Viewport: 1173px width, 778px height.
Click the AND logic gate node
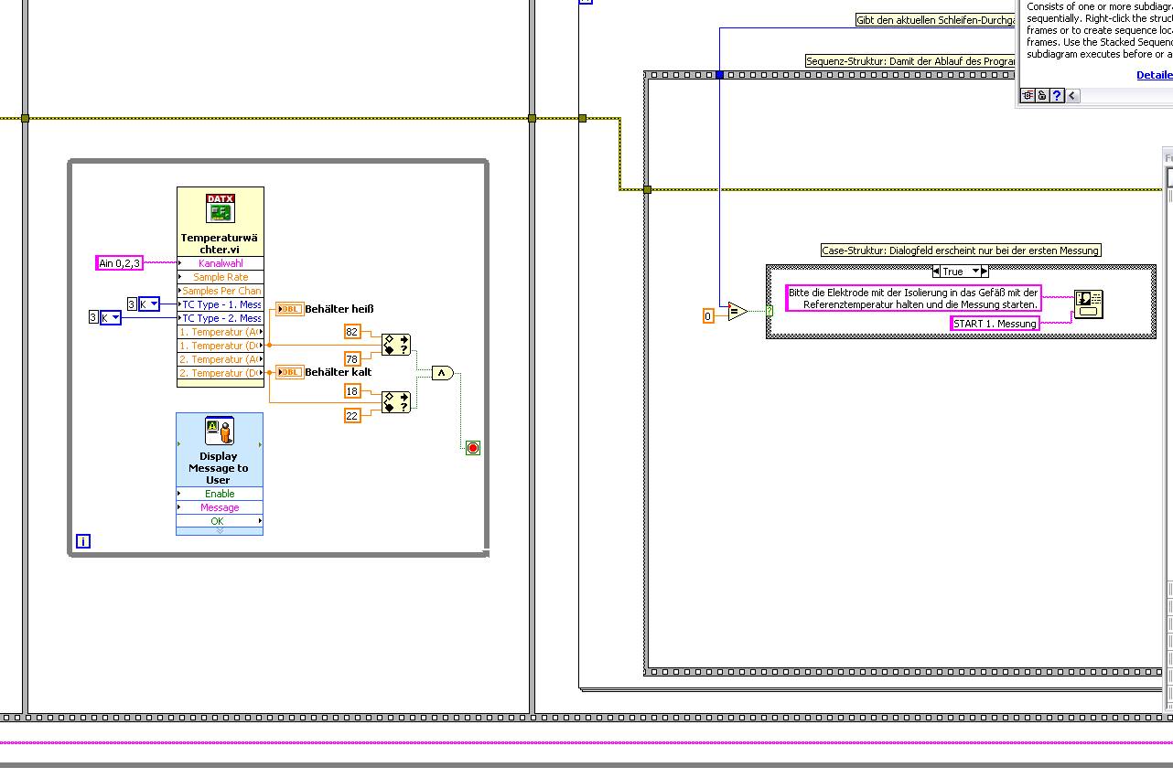[442, 373]
